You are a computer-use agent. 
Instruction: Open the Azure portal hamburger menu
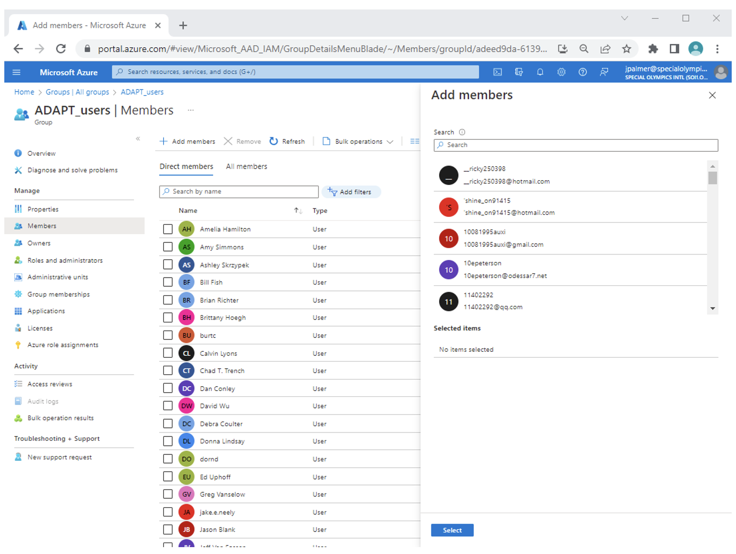[16, 72]
